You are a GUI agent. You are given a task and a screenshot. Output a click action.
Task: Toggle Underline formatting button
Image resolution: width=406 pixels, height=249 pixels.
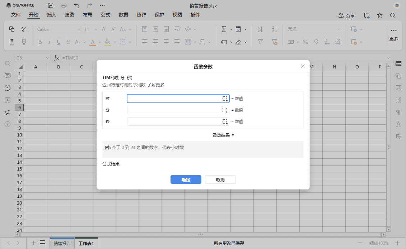pyautogui.click(x=59, y=42)
